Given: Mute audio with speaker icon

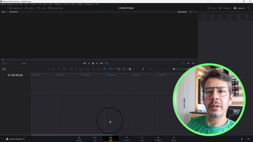Looking at the screenshot, I should [174, 69].
